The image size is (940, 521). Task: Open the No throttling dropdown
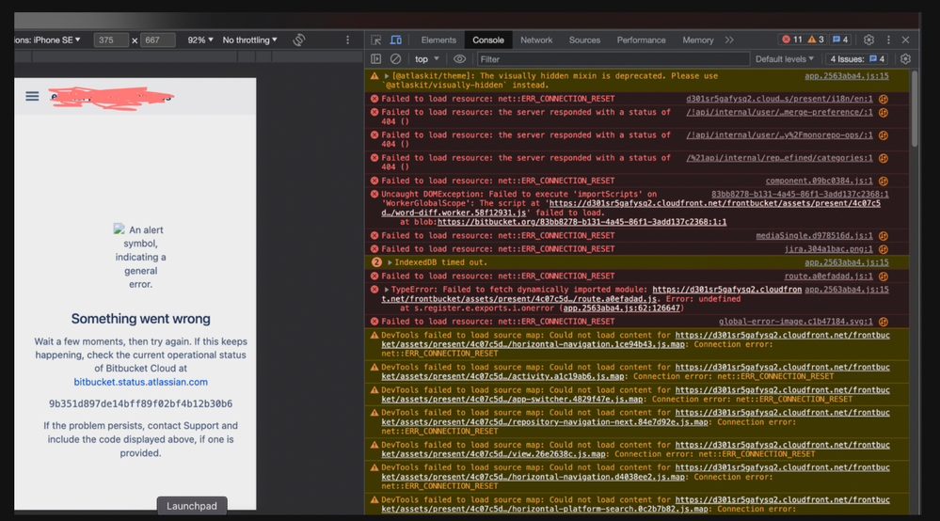249,40
